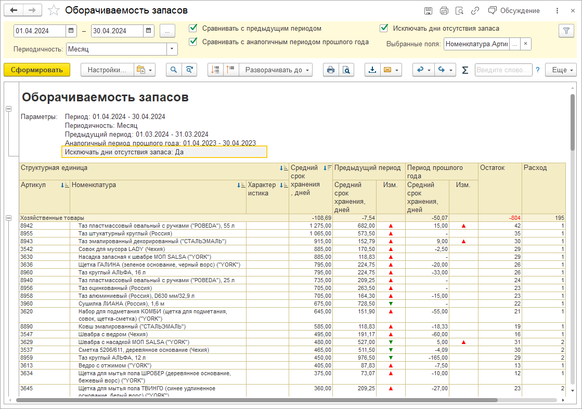This screenshot has height=409, width=582.
Task: Click the search magnifier toolbar icon
Action: tap(174, 70)
